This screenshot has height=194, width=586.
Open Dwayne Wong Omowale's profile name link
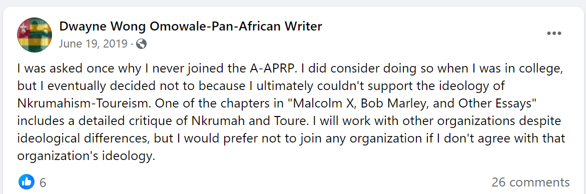191,26
